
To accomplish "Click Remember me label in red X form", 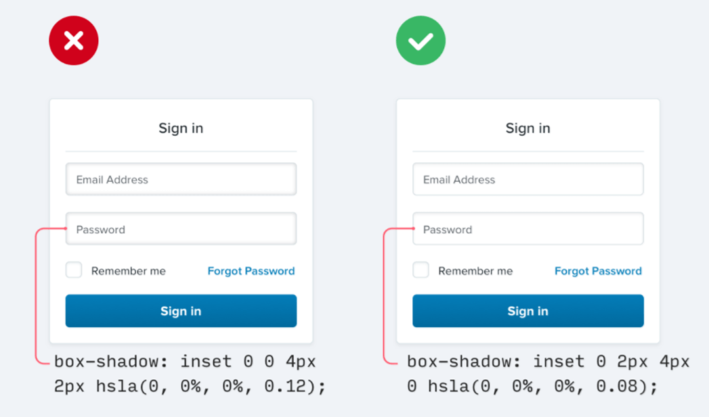I will [128, 271].
